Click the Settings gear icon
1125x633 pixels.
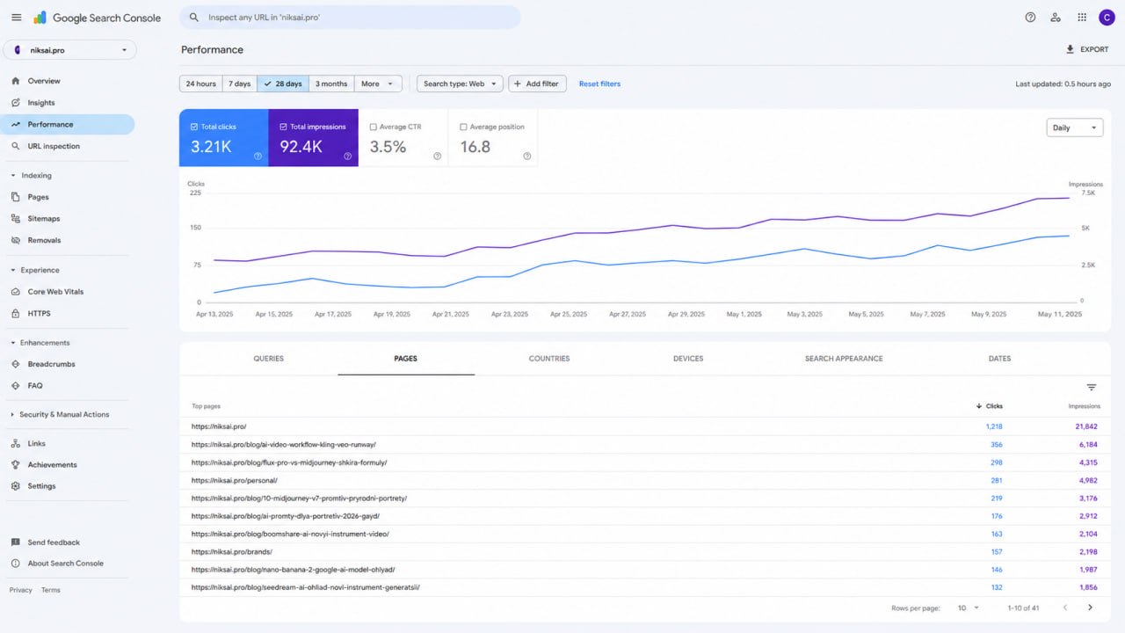click(16, 485)
